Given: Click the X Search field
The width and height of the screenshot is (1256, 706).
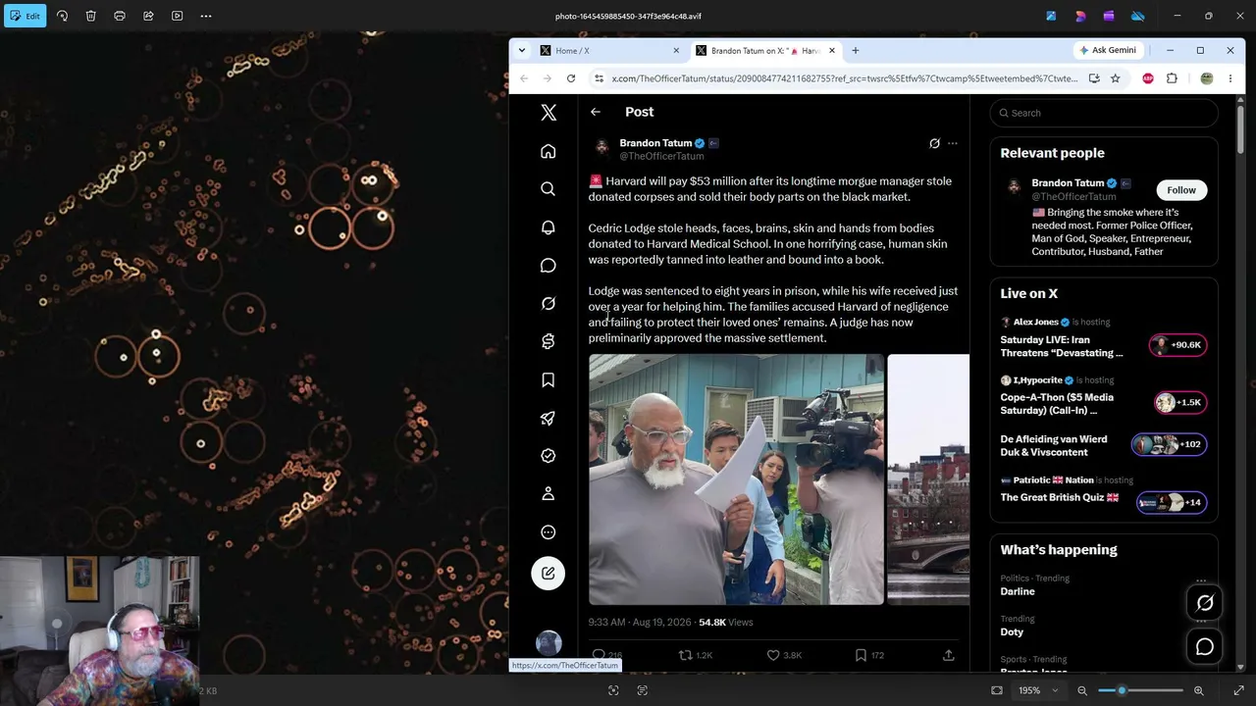Looking at the screenshot, I should click(x=1104, y=113).
